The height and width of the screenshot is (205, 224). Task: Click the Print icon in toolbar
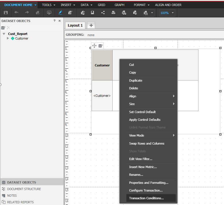tap(113, 13)
